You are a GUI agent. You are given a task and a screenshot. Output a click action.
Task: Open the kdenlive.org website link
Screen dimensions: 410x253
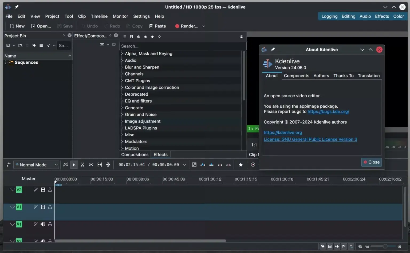[x=283, y=133]
